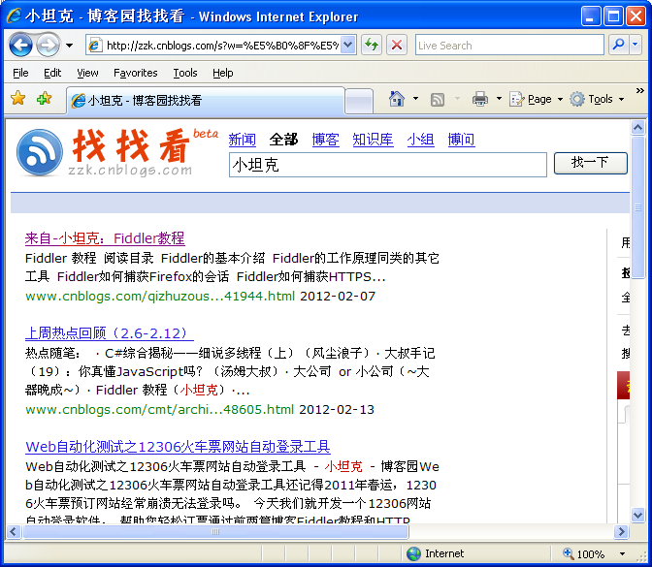Open the Page command bar menu
The width and height of the screenshot is (652, 567).
[536, 99]
